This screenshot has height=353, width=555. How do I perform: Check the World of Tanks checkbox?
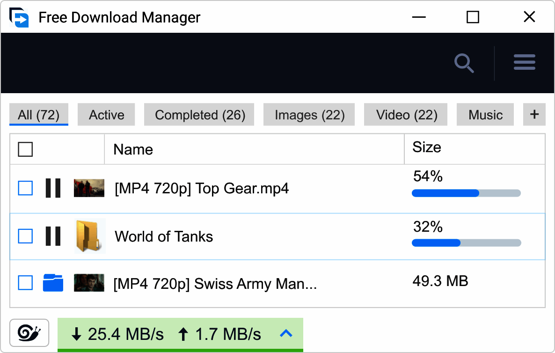pos(25,236)
